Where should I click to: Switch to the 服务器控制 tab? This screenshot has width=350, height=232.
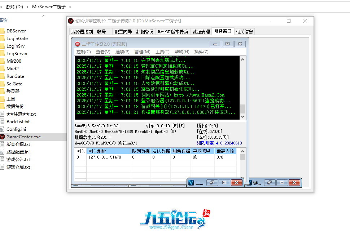click(x=82, y=32)
